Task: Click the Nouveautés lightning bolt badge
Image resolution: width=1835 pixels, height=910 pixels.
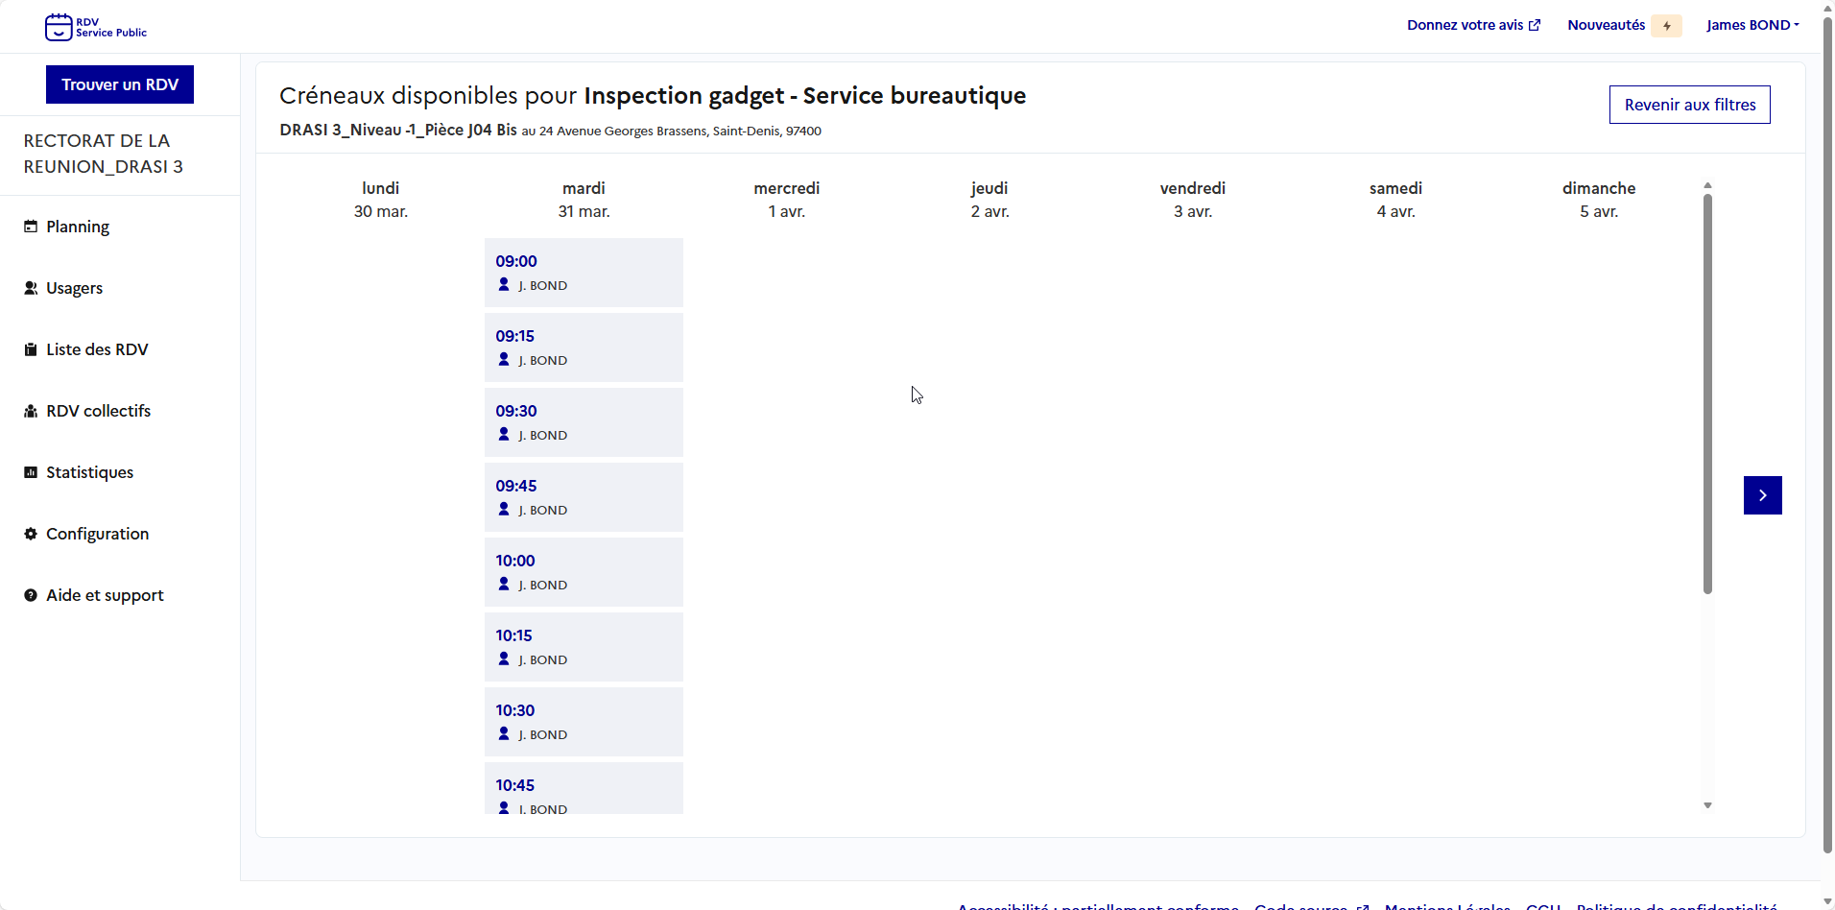Action: (1667, 26)
